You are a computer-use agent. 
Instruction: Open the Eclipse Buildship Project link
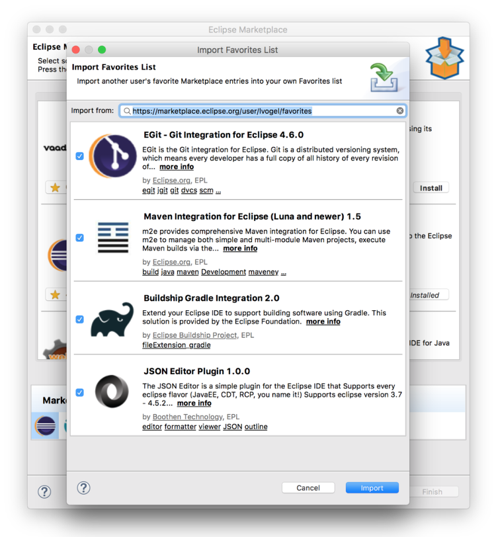click(x=194, y=335)
